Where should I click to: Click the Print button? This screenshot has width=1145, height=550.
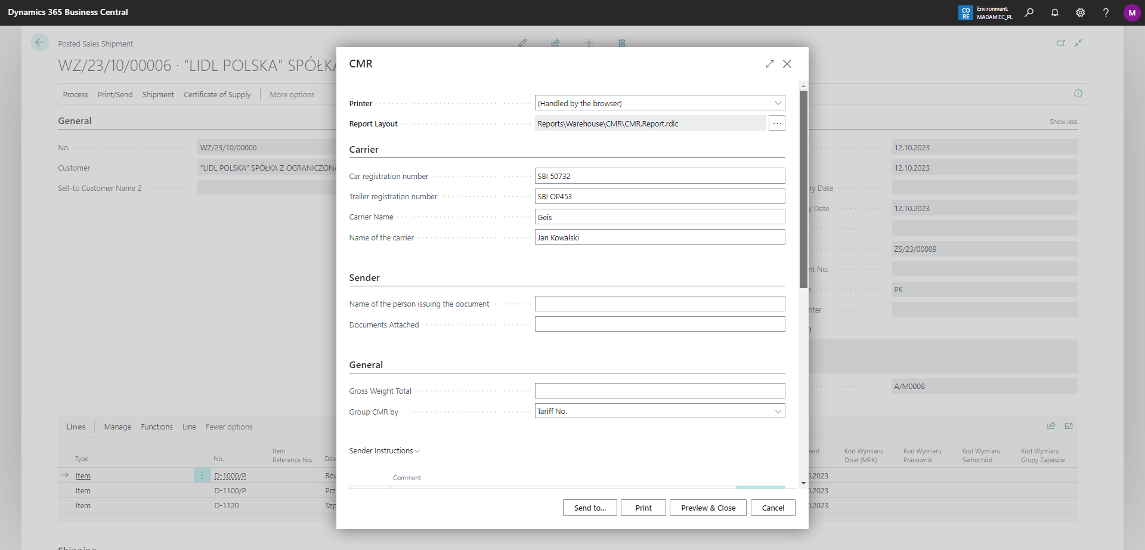coord(643,508)
